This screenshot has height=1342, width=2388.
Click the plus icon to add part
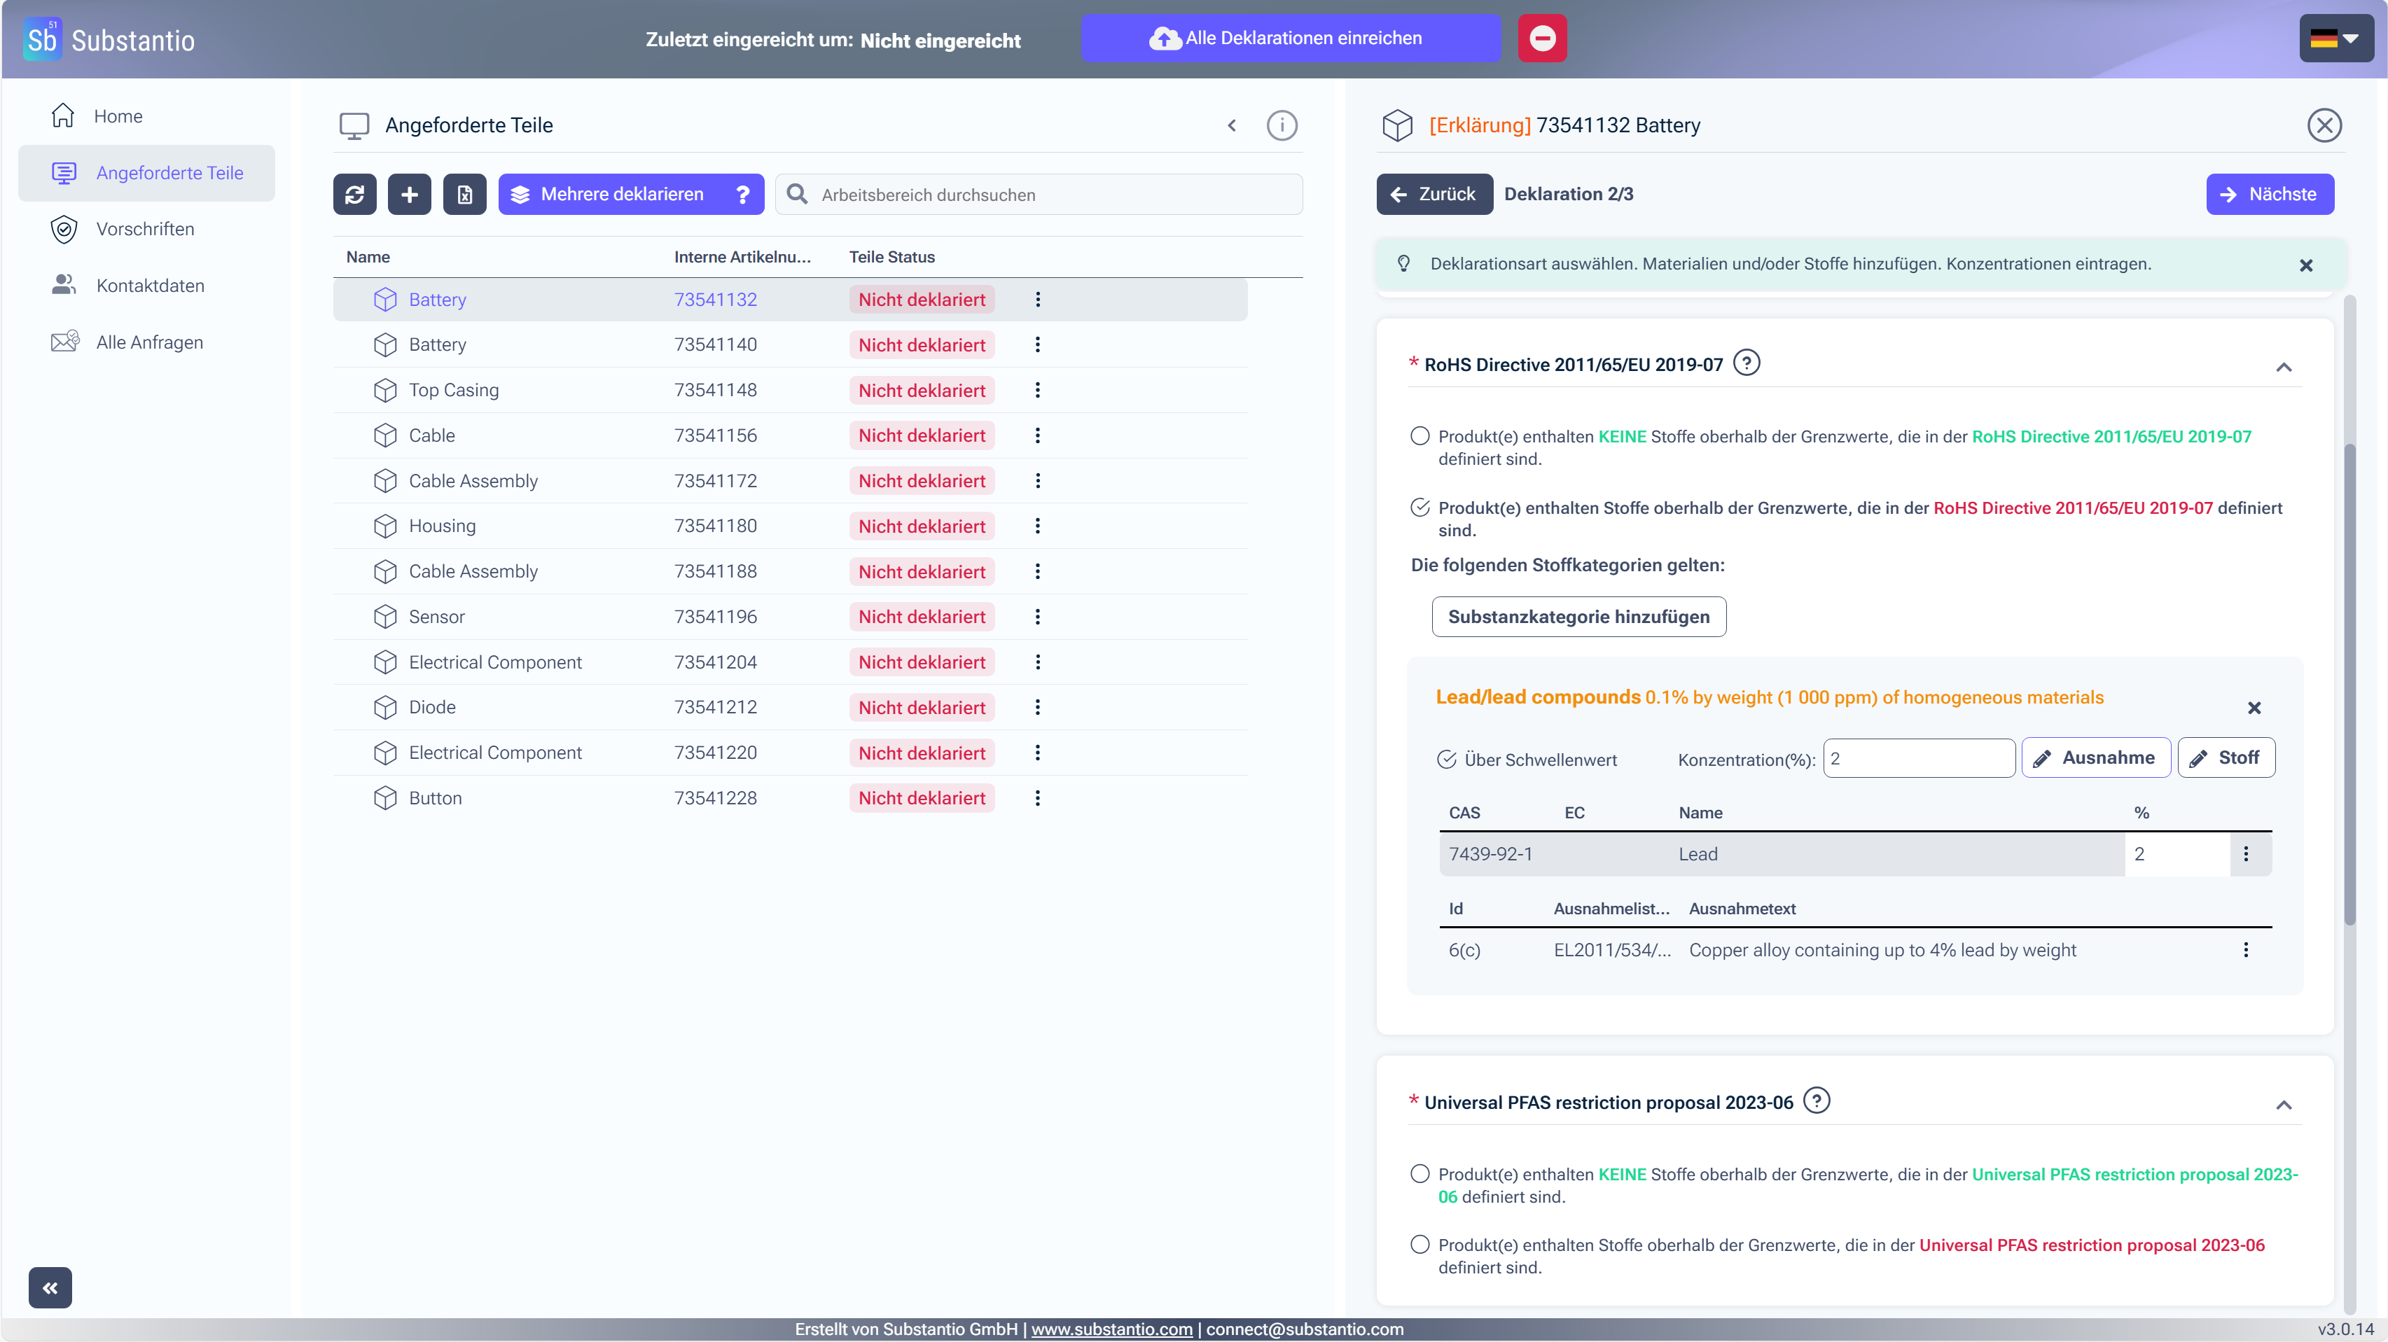tap(409, 194)
